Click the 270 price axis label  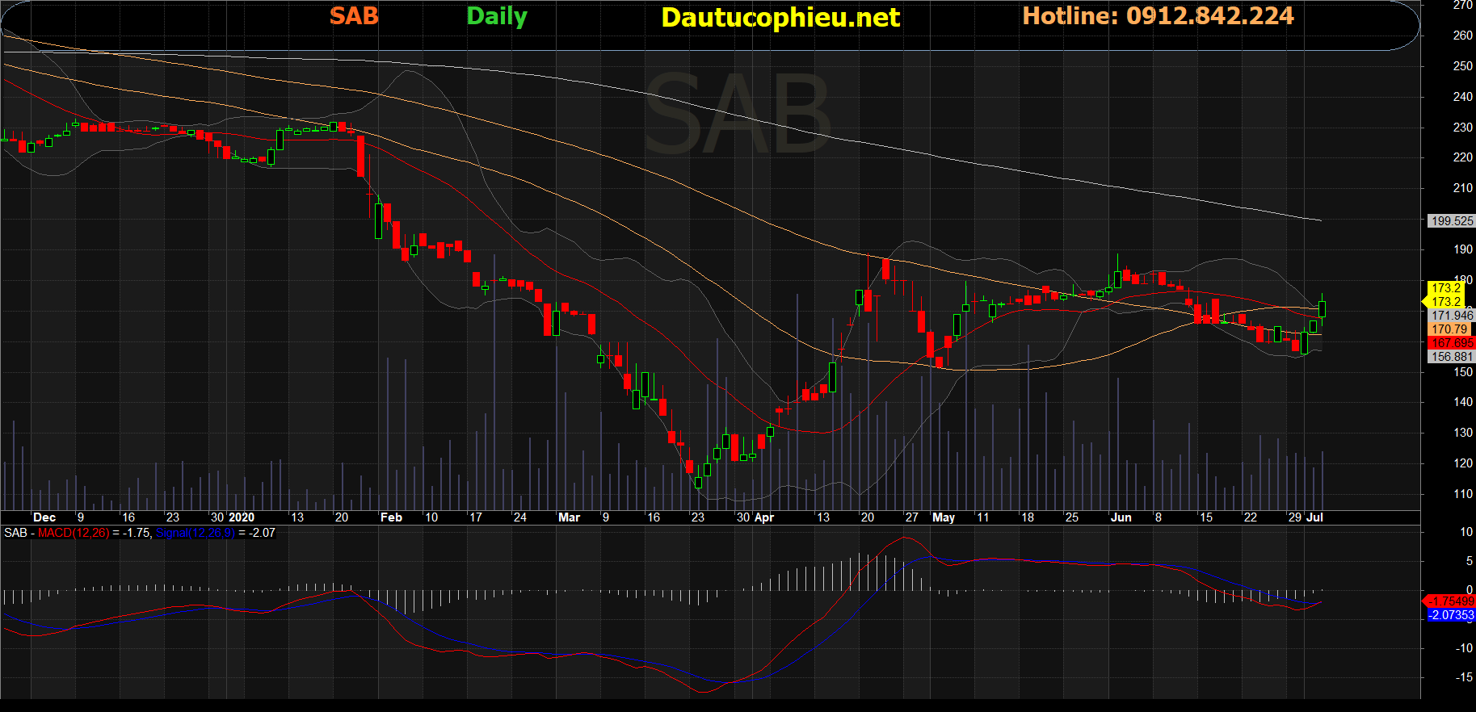pos(1463,5)
